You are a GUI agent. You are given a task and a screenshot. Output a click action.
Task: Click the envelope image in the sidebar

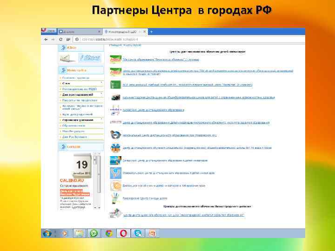pos(68,58)
